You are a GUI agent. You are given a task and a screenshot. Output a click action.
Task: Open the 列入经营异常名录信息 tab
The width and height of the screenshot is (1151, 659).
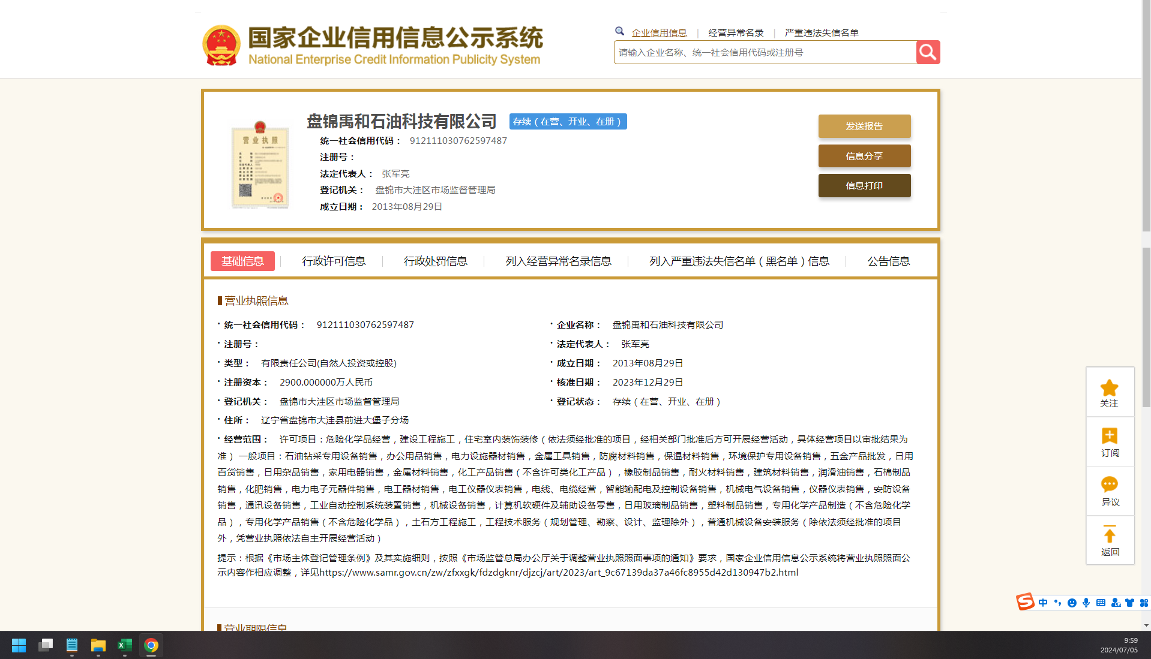(x=558, y=261)
